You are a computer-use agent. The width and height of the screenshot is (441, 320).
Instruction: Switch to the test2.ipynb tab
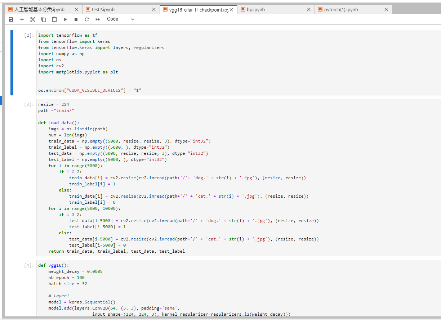(121, 10)
